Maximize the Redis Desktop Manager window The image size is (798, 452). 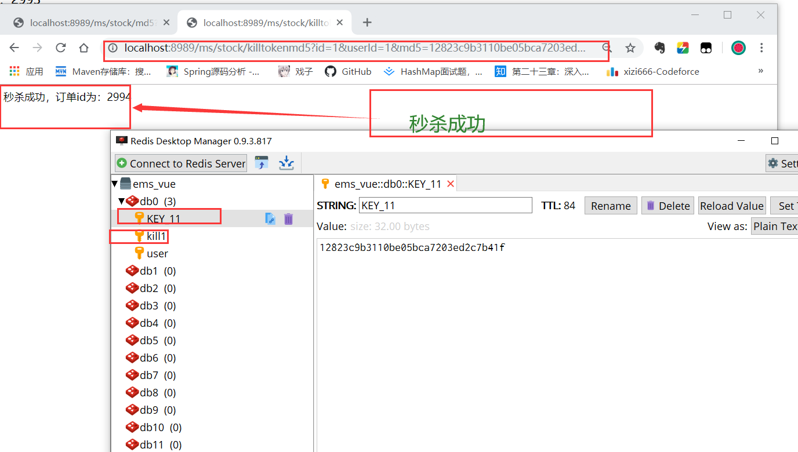774,141
